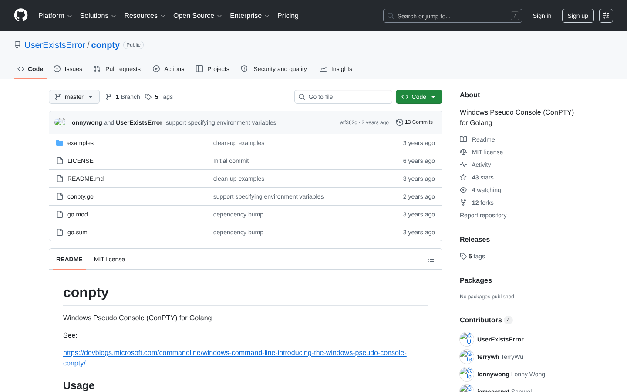
Task: Click the Search or jump to field
Action: pyautogui.click(x=453, y=16)
